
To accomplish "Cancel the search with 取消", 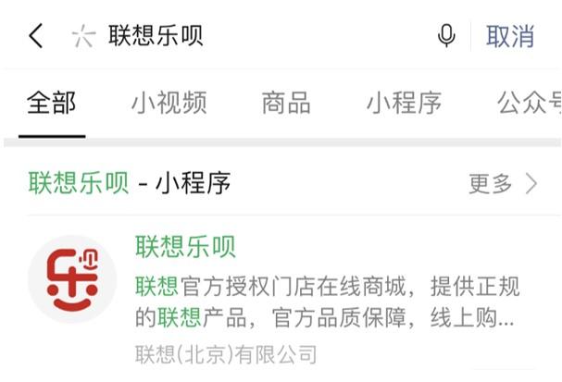I will pyautogui.click(x=510, y=36).
